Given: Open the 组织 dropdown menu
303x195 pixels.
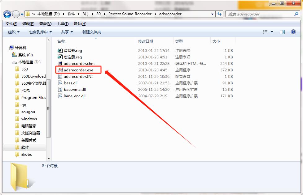Looking at the screenshot, I should (x=13, y=32).
